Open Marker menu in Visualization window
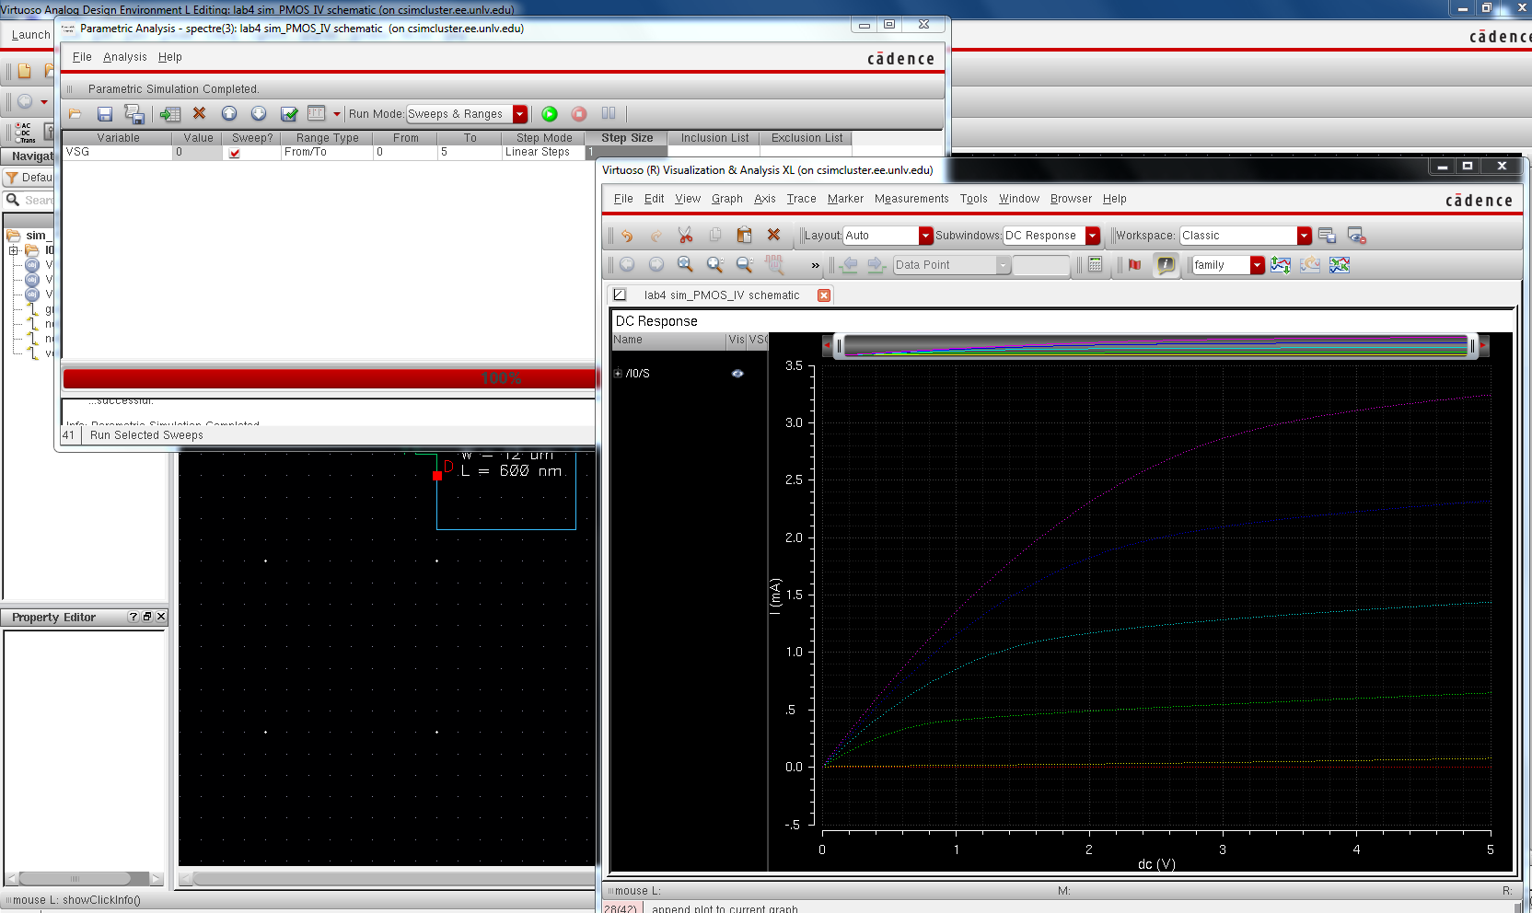 845,199
